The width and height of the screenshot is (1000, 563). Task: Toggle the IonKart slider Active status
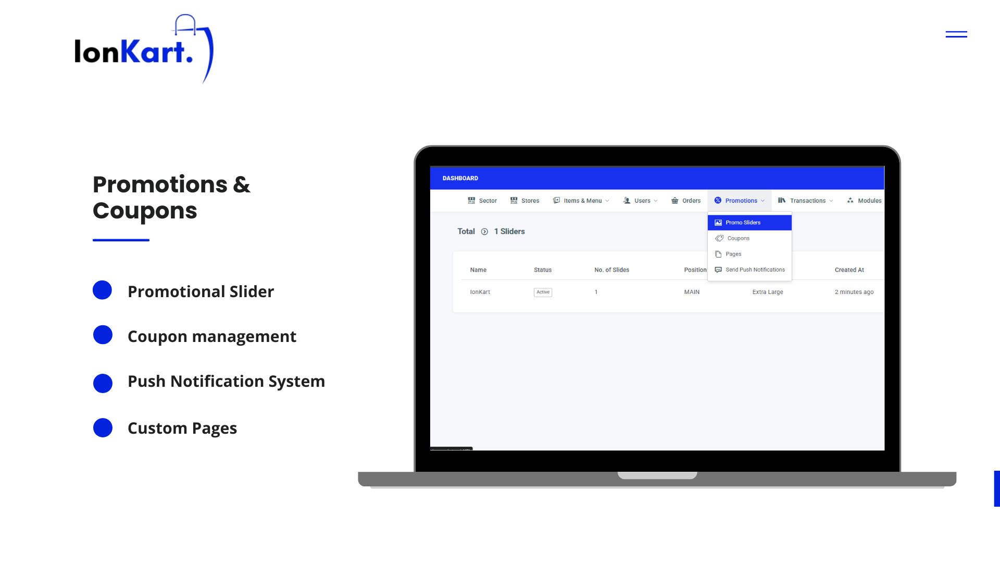point(543,291)
